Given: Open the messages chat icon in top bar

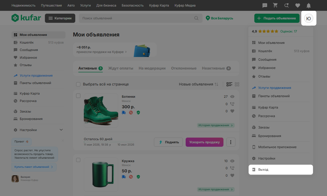Looking at the screenshot, I should [x=265, y=5].
